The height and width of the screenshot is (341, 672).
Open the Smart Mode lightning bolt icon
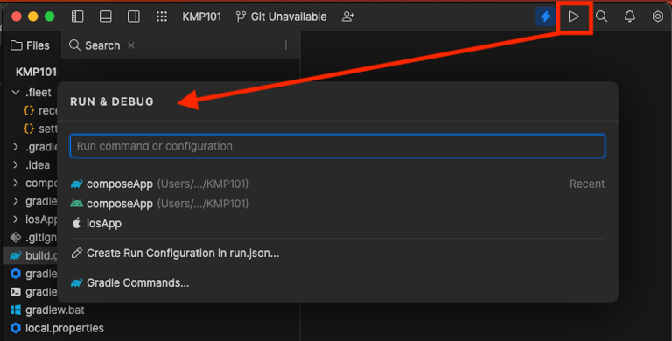546,17
